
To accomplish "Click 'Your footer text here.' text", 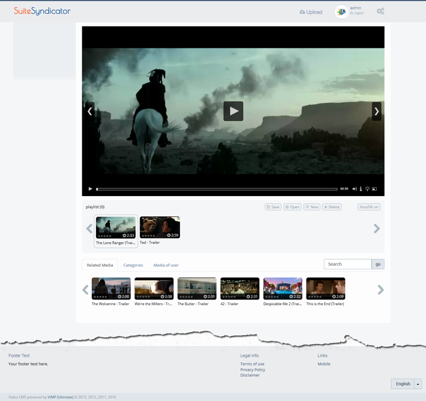I will point(28,364).
